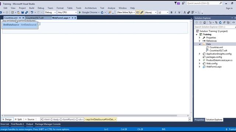Image resolution: width=236 pixels, height=132 pixels.
Task: Click the Bold formatting icon
Action: pos(171,12)
